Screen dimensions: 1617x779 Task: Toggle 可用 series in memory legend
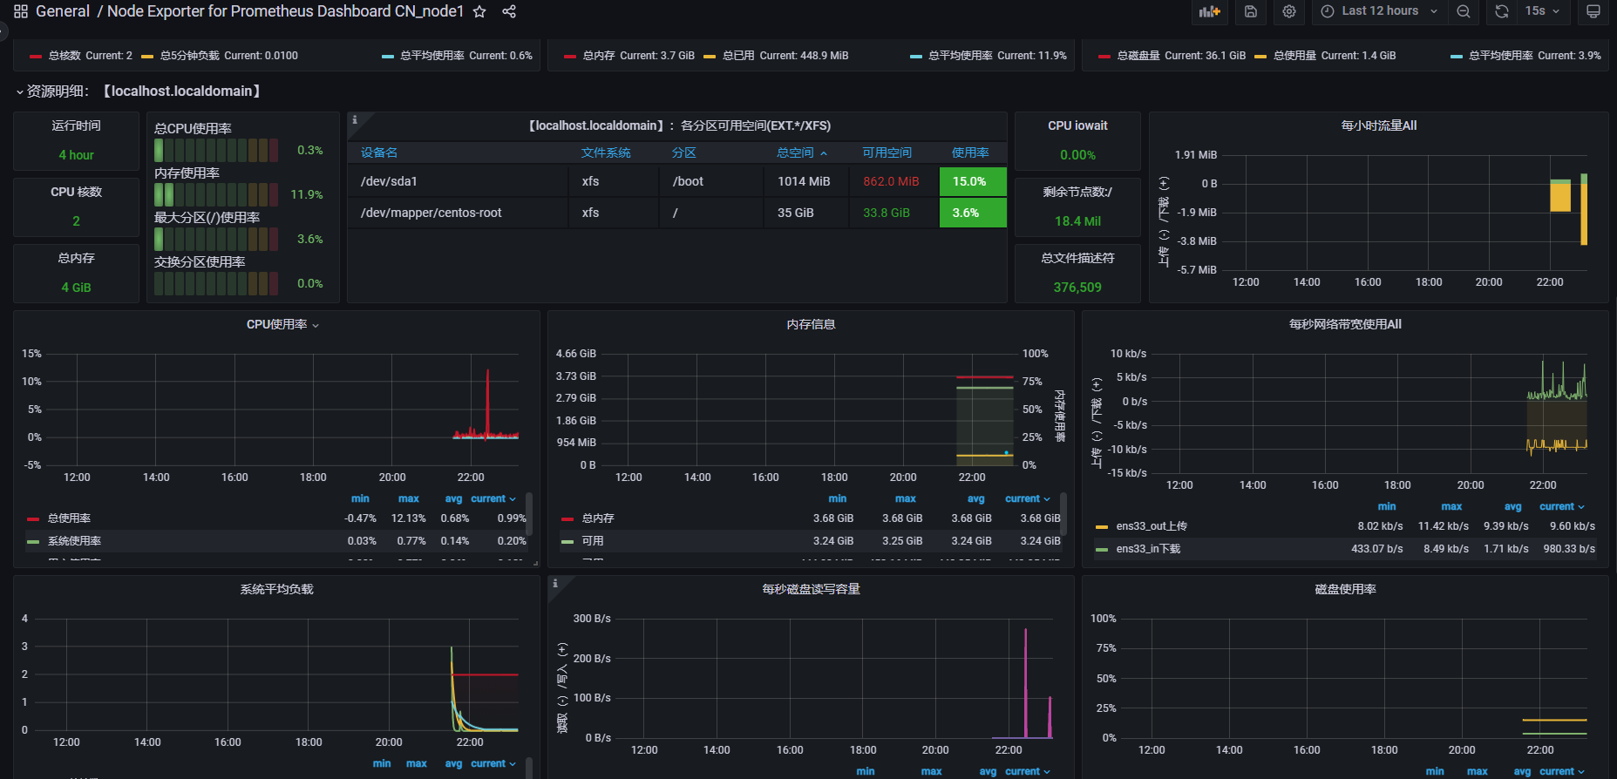coord(593,541)
